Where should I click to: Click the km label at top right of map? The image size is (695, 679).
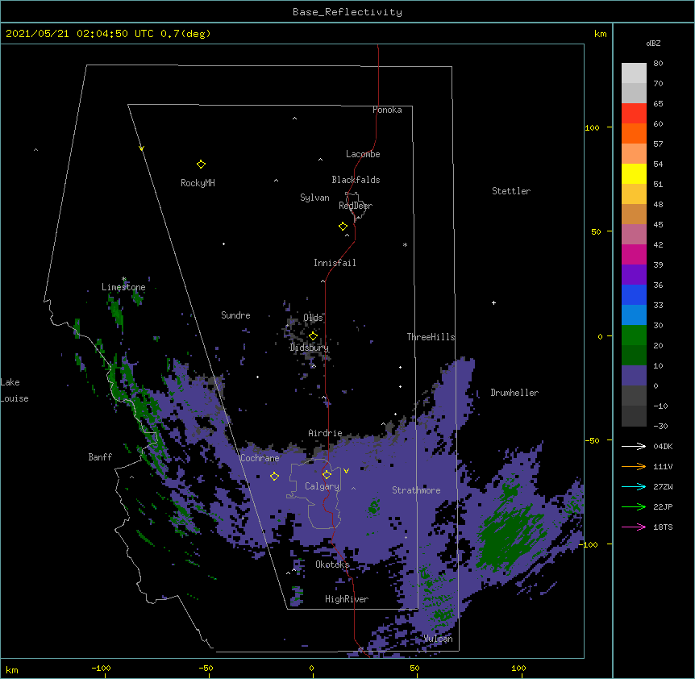point(600,34)
